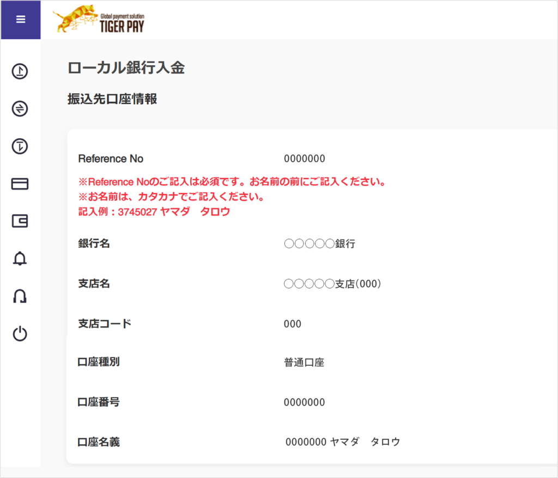Click the 口座名義 label
This screenshot has width=558, height=478.
tap(99, 442)
